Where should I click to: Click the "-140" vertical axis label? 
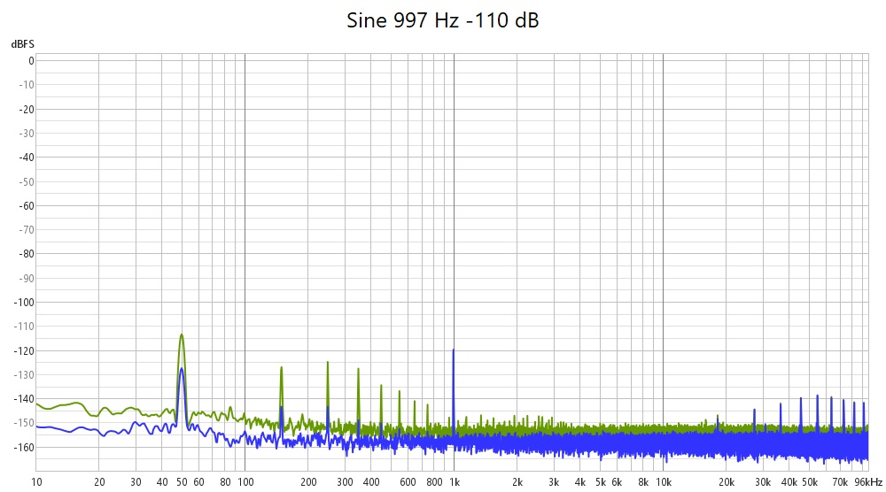(x=24, y=399)
